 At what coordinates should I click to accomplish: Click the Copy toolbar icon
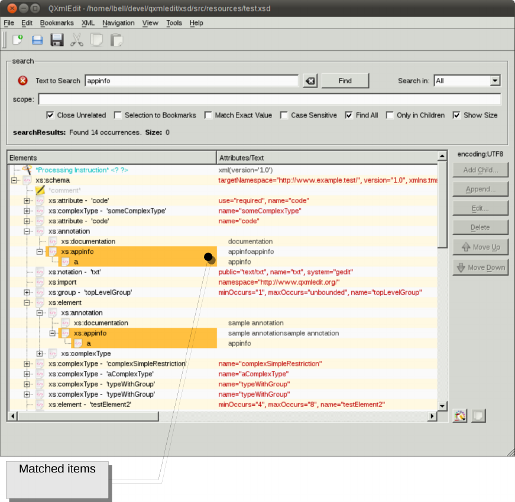[x=96, y=40]
